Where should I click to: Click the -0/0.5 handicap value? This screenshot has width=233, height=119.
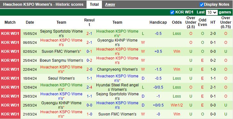[158, 87]
